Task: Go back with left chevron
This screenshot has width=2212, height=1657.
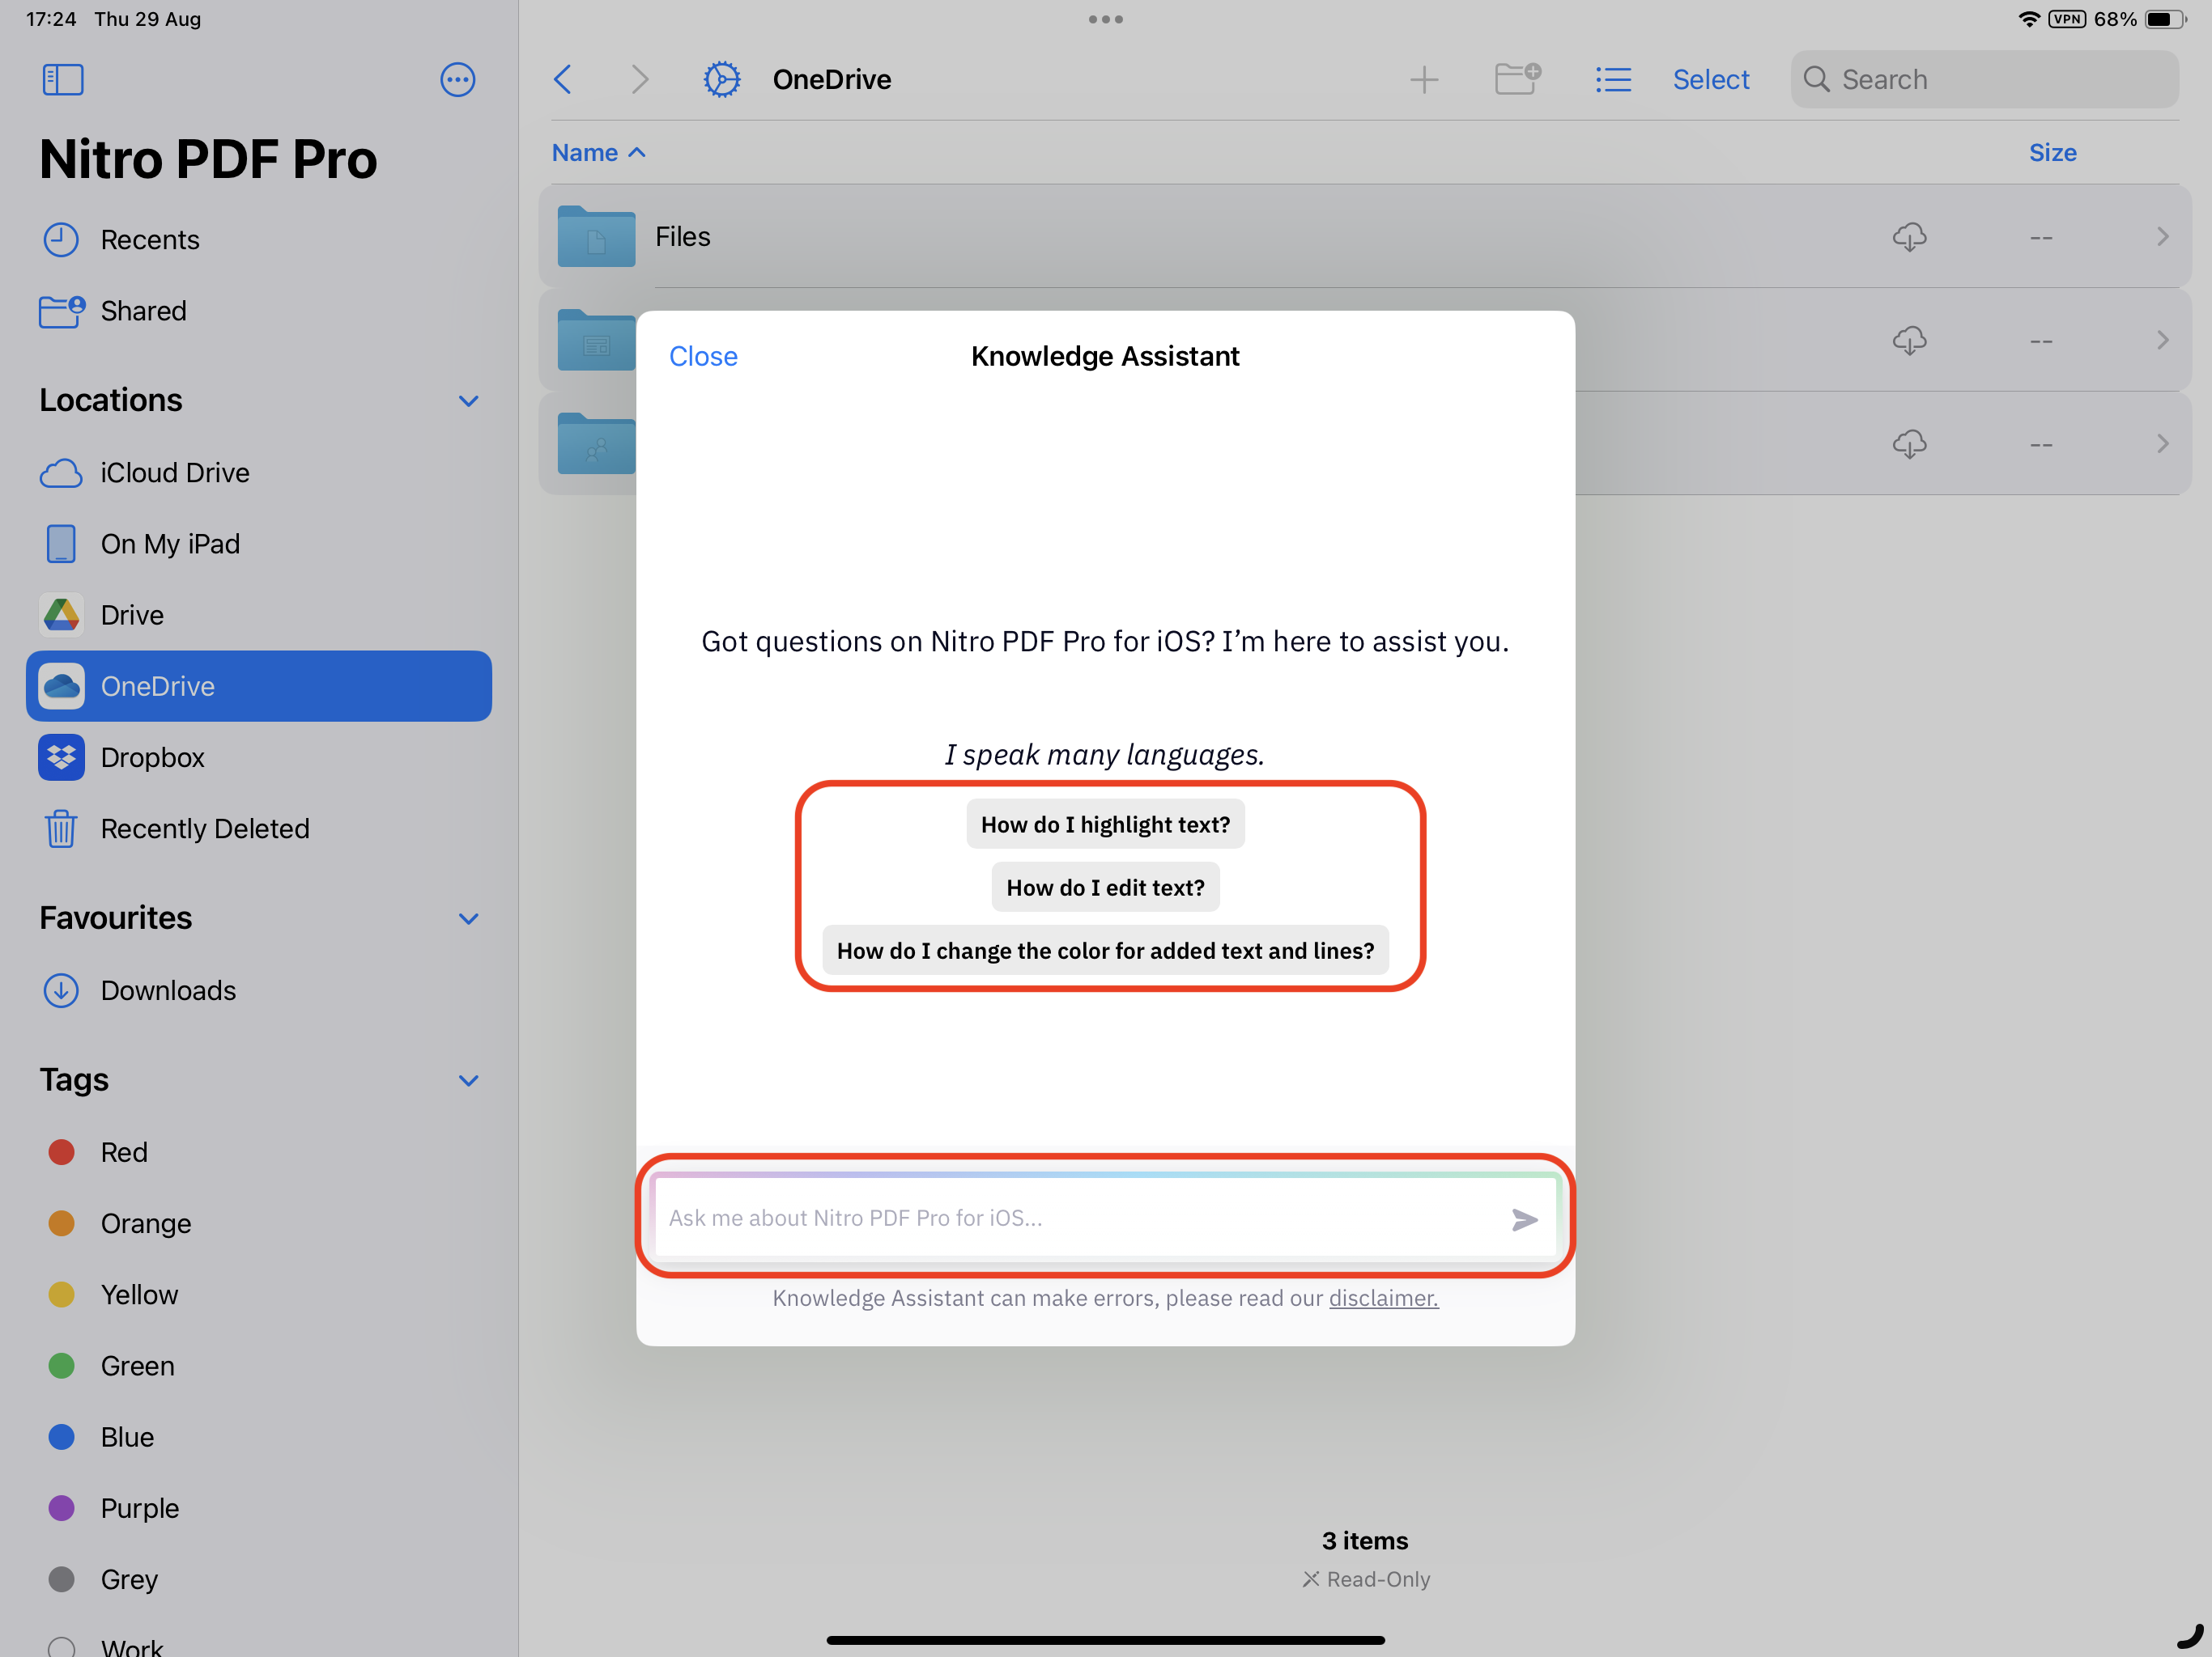Action: [564, 80]
